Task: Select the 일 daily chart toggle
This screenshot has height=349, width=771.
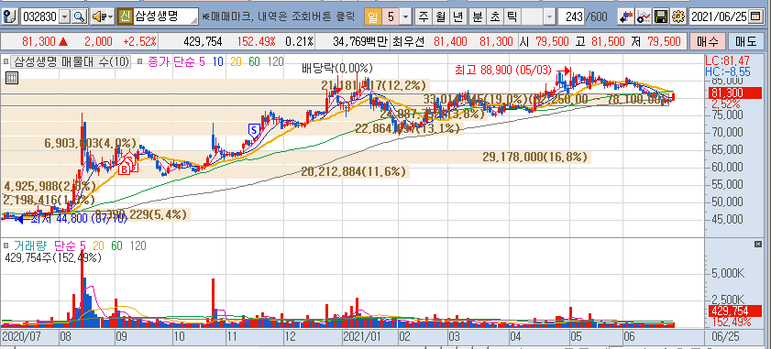Action: [372, 17]
